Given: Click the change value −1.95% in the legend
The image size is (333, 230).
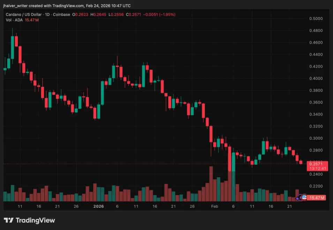Looking at the screenshot, I should tap(168, 15).
